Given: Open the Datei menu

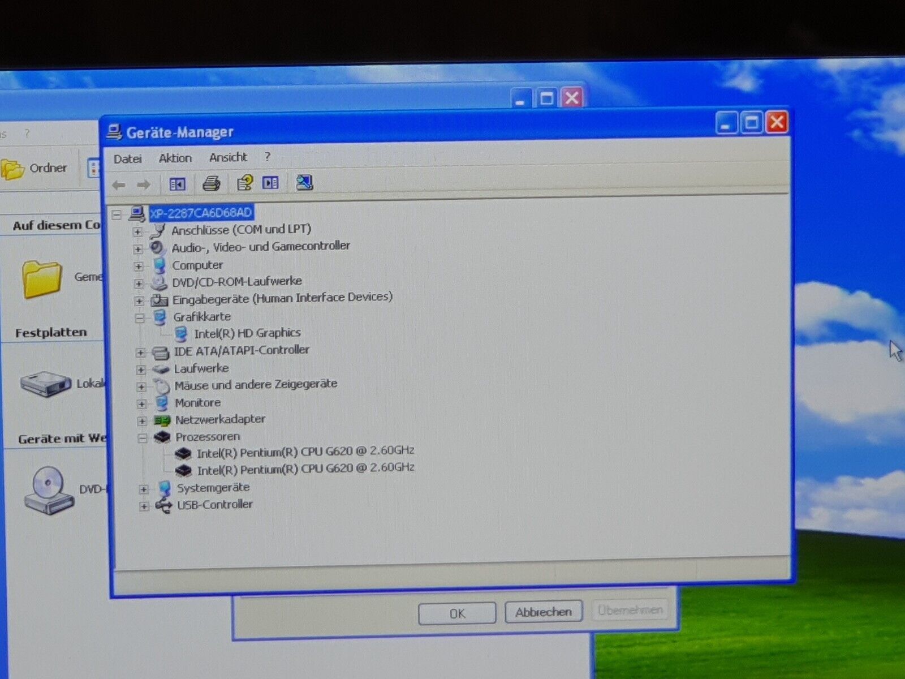Looking at the screenshot, I should tap(127, 159).
